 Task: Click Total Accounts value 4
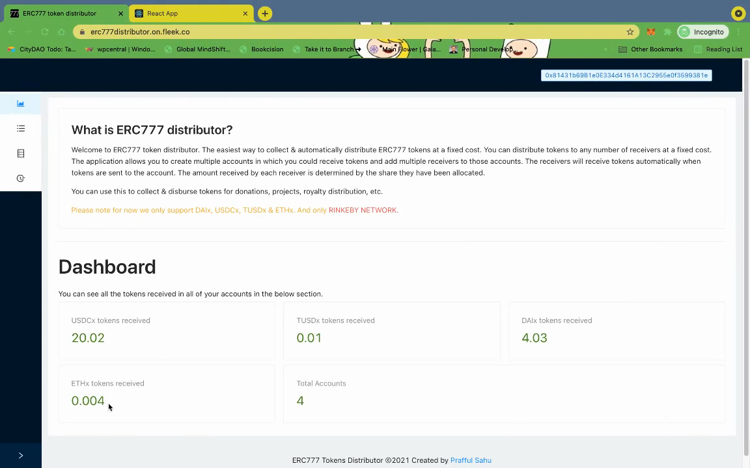pyautogui.click(x=300, y=400)
